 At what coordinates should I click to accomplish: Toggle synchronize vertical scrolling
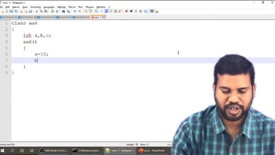pos(86,12)
